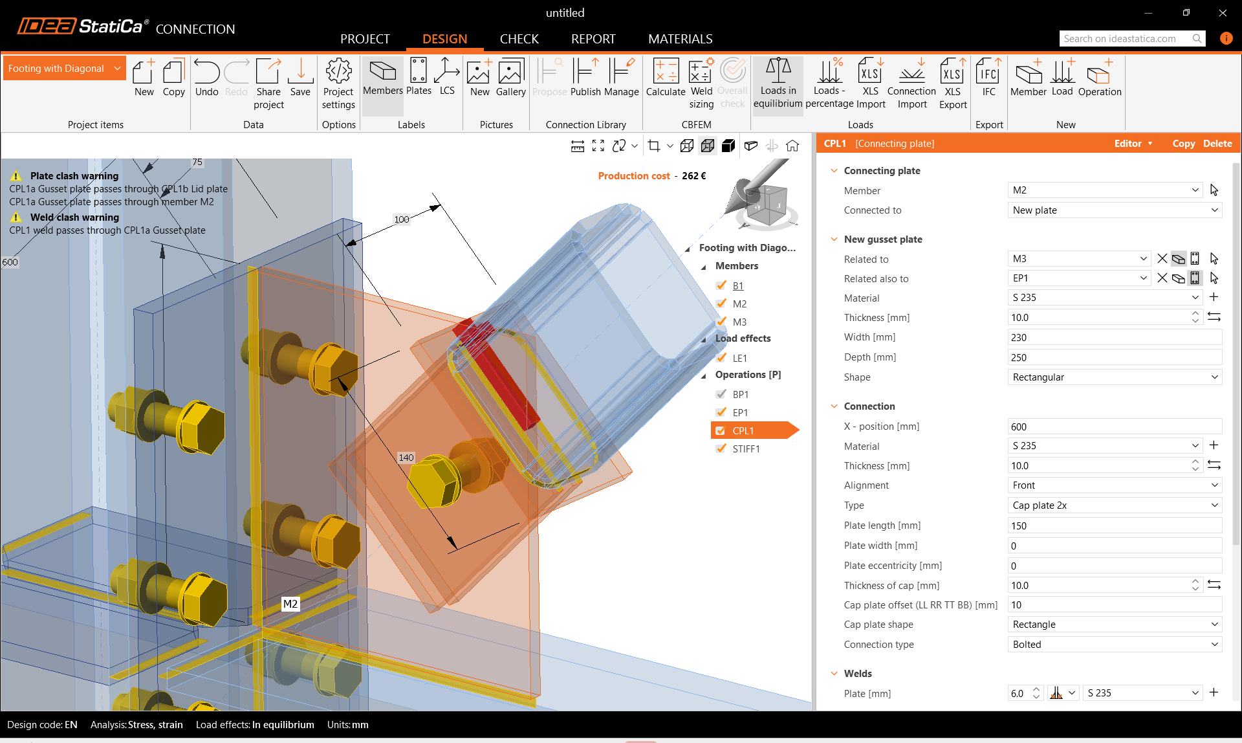Click the Share project icon
The image size is (1242, 743).
268,84
